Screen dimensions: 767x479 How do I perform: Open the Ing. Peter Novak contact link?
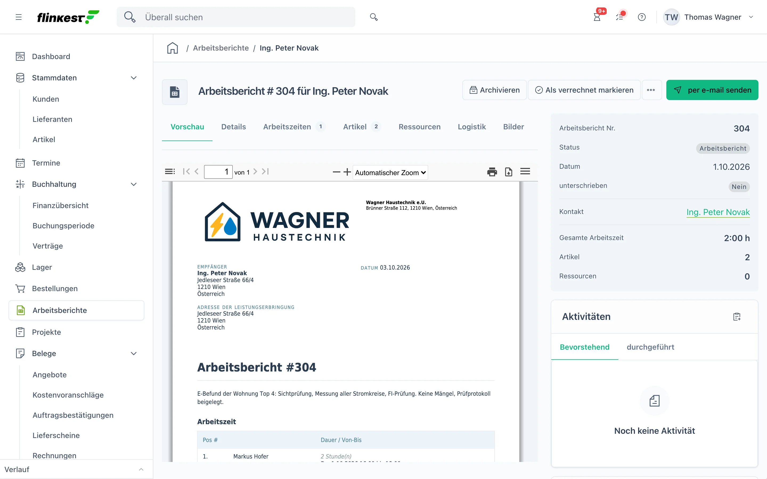718,212
